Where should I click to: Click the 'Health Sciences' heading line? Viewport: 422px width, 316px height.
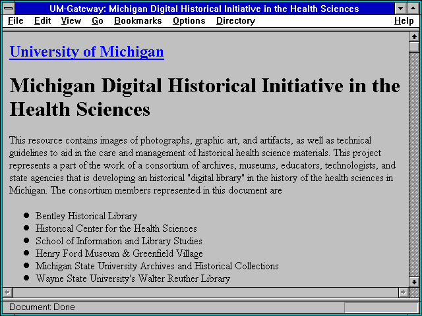pos(80,110)
